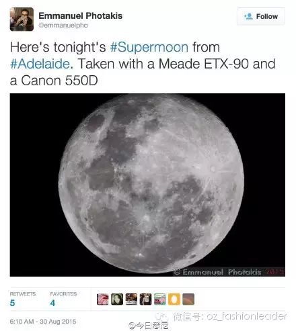Screen dimensions: 296x331
Task: Open the #Adelaide hashtag
Action: coord(40,64)
